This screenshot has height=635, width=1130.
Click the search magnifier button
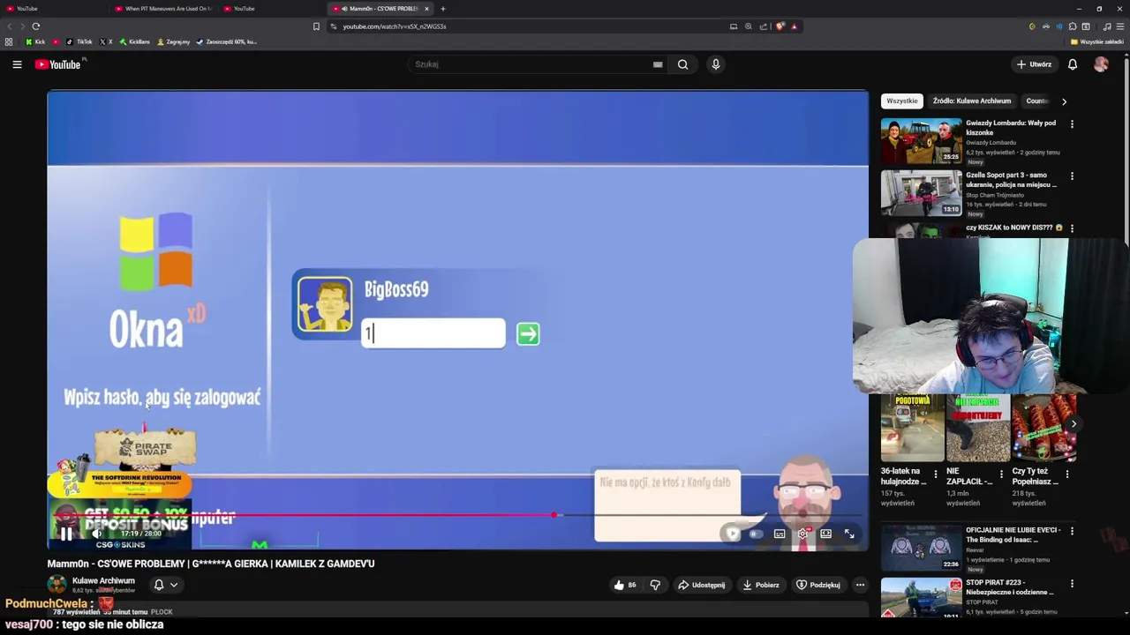click(x=682, y=64)
